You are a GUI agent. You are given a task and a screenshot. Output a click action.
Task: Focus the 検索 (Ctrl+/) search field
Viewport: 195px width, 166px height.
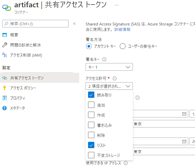click(x=35, y=24)
